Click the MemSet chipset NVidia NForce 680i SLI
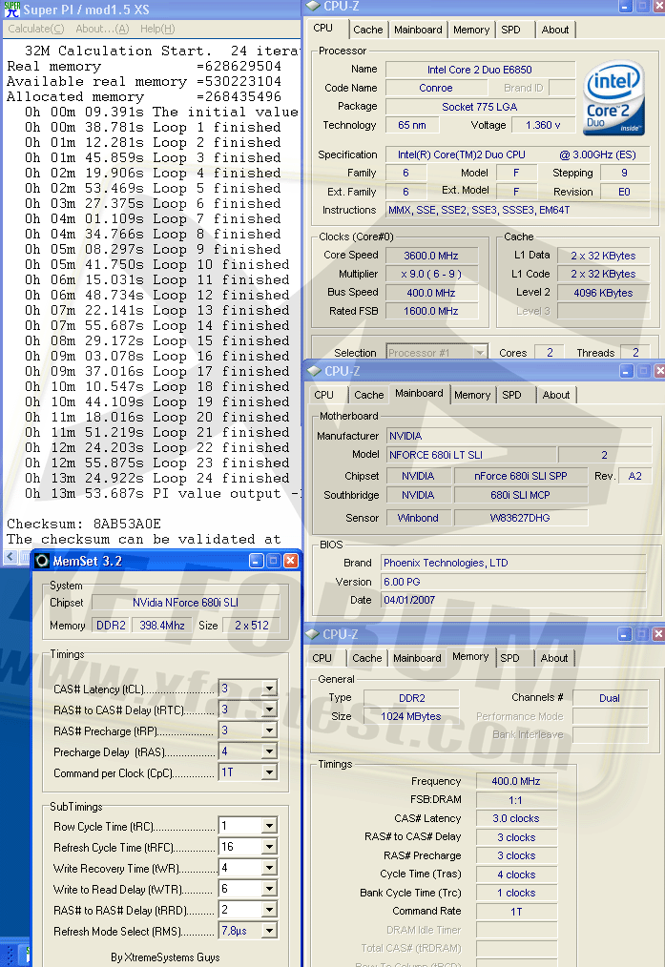This screenshot has height=967, width=665. coord(185,603)
